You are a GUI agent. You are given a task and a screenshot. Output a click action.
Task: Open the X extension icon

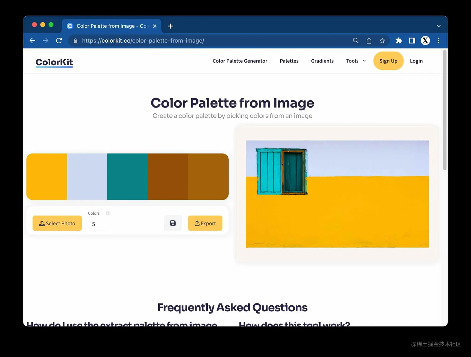(425, 40)
